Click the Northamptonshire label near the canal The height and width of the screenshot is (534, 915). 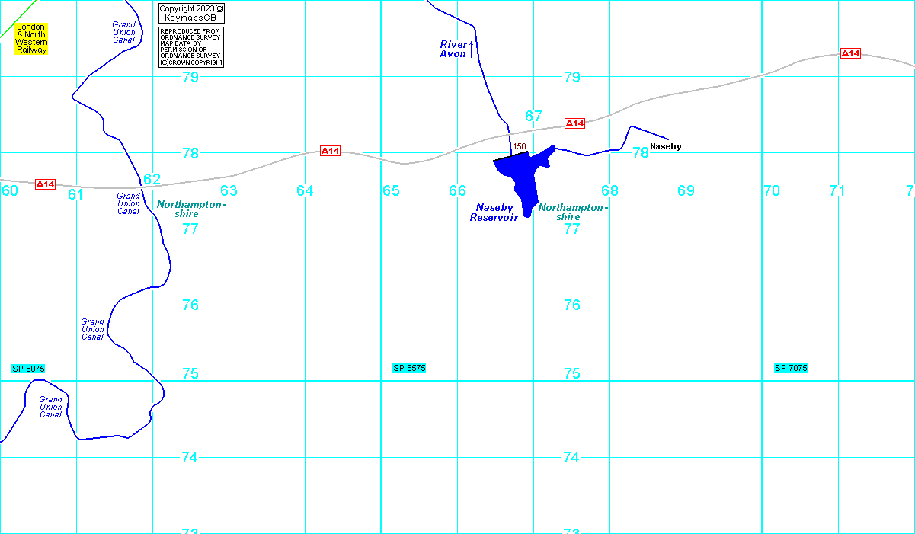[190, 209]
